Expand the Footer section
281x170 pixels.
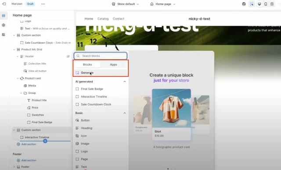(x=14, y=167)
